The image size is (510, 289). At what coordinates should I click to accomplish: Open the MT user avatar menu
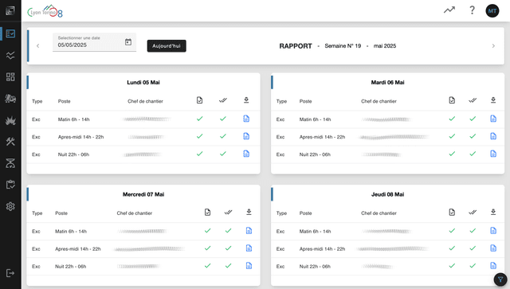(x=492, y=10)
